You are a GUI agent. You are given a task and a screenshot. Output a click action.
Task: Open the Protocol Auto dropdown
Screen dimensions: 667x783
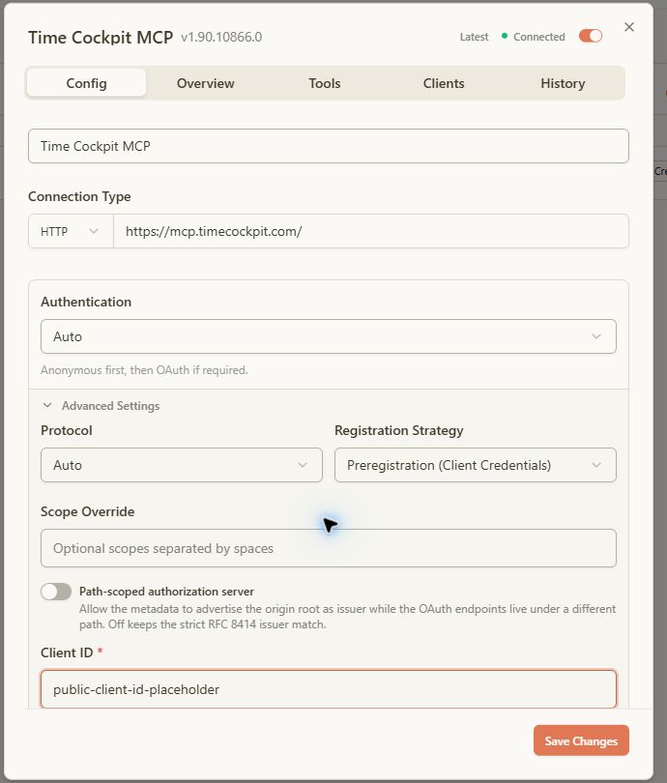point(181,465)
